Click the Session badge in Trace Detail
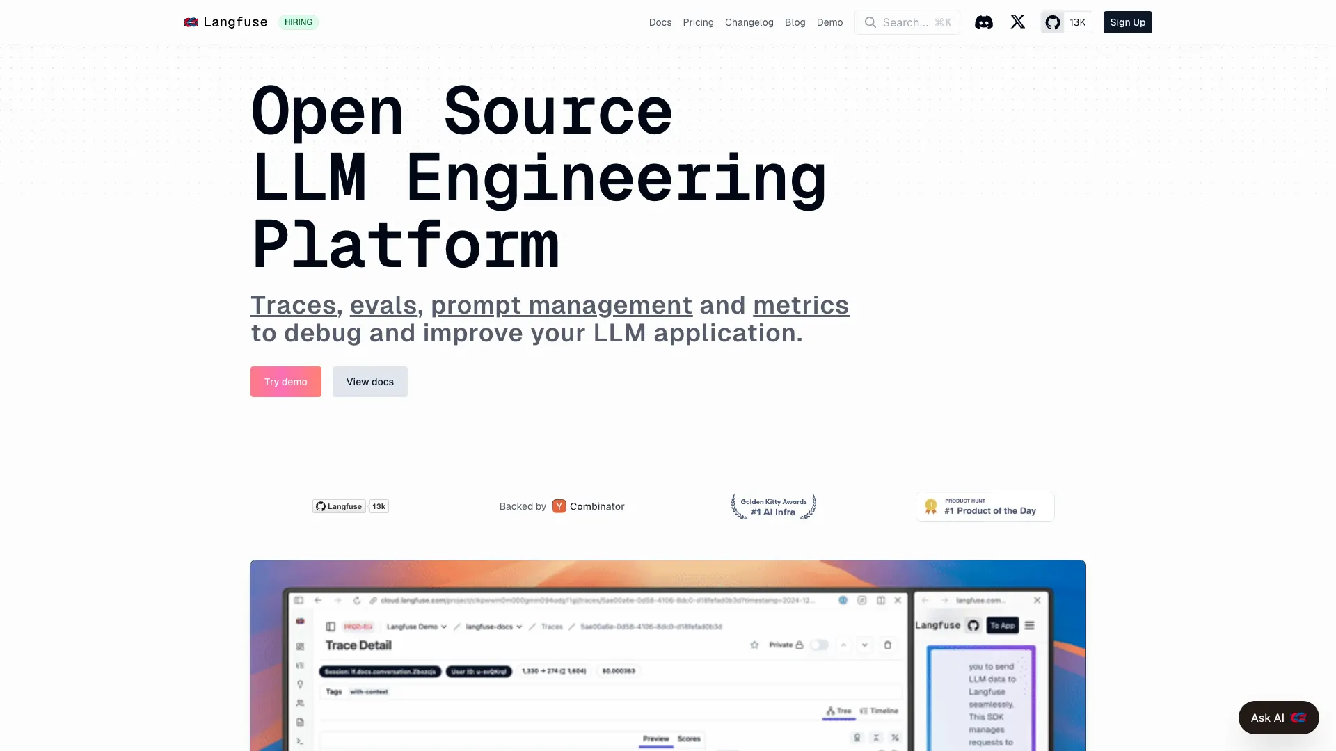The image size is (1336, 751). (380, 672)
